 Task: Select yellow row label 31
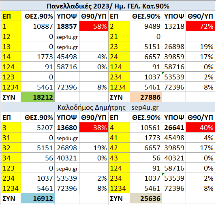[11, 138]
